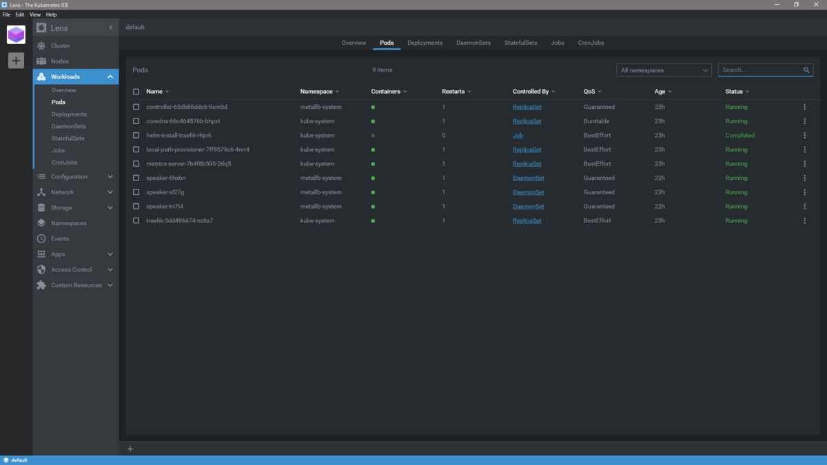Open actions menu for speaker-6hxbn pod
The height and width of the screenshot is (465, 827).
click(x=804, y=178)
